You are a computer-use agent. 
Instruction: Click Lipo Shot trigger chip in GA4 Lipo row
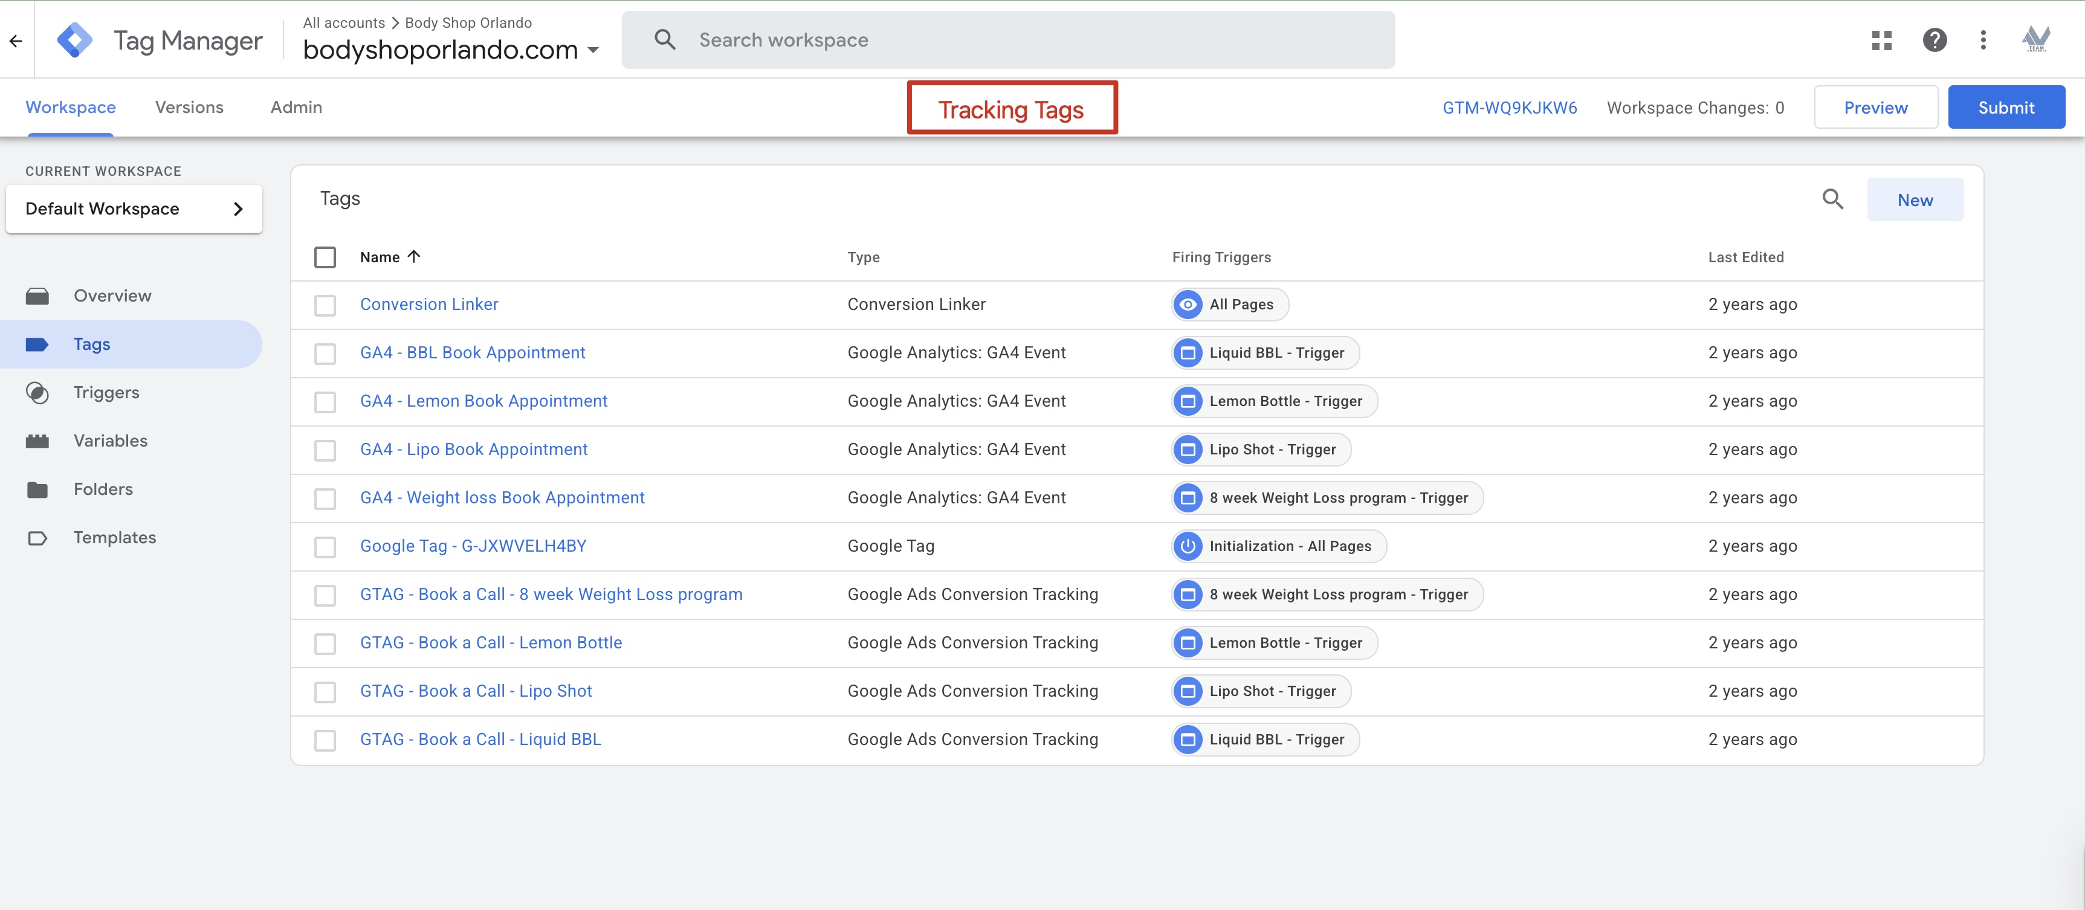(1262, 450)
